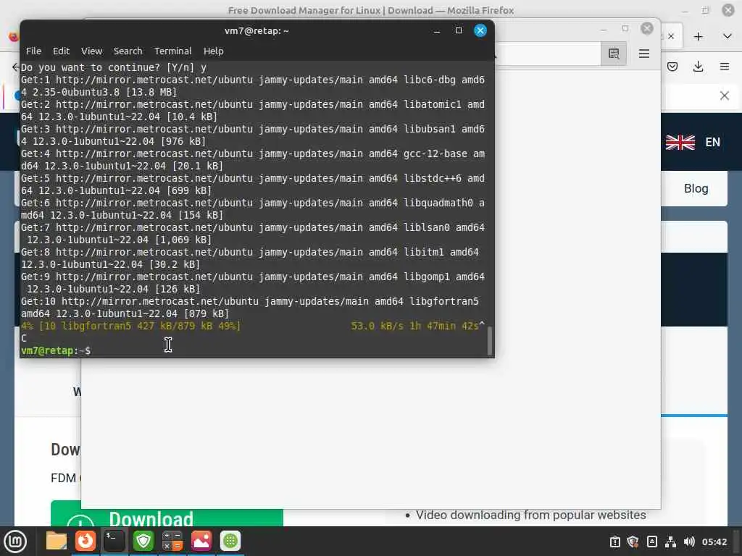Open the hamburger menu of the middle window
Screen dimensions: 742x556
click(x=643, y=54)
